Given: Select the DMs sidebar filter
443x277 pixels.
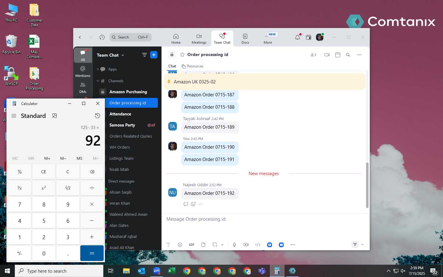Looking at the screenshot, I should 83,87.
